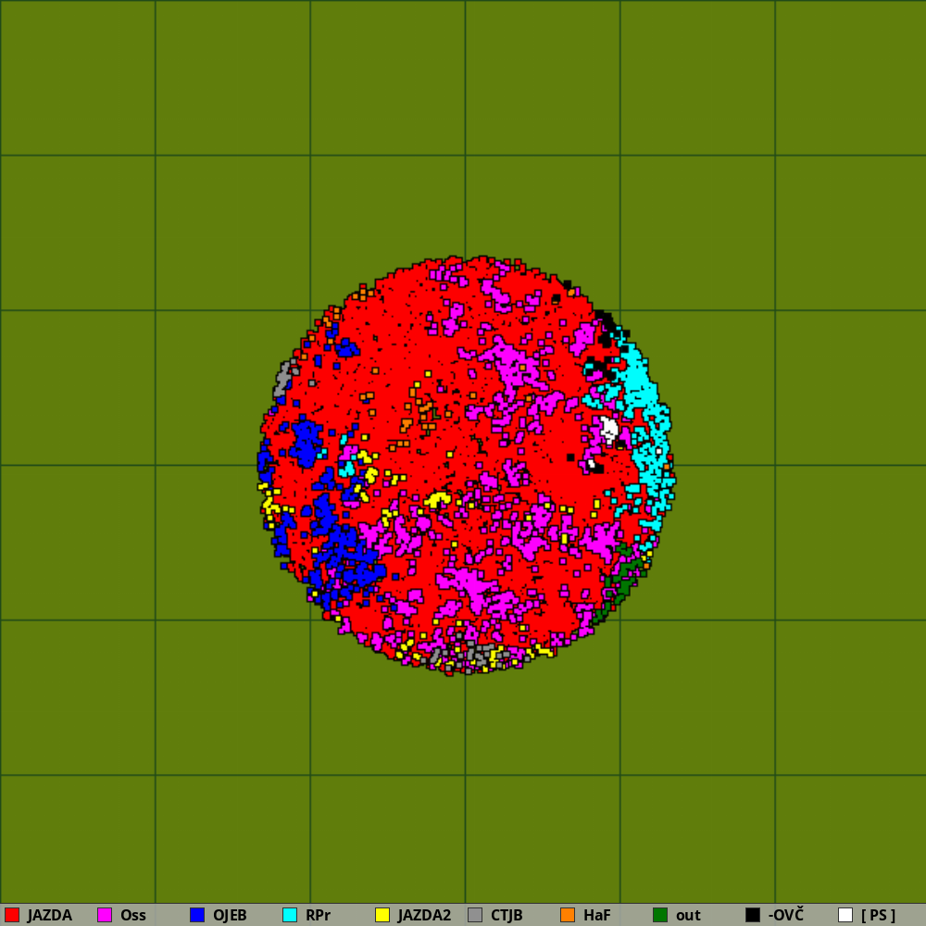Click the magenta Oss legend swatch
This screenshot has height=926, width=926.
coord(105,915)
